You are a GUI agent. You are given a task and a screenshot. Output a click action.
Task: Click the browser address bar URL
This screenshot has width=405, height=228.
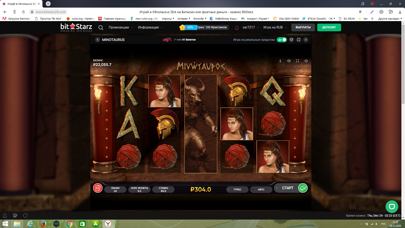coord(51,12)
